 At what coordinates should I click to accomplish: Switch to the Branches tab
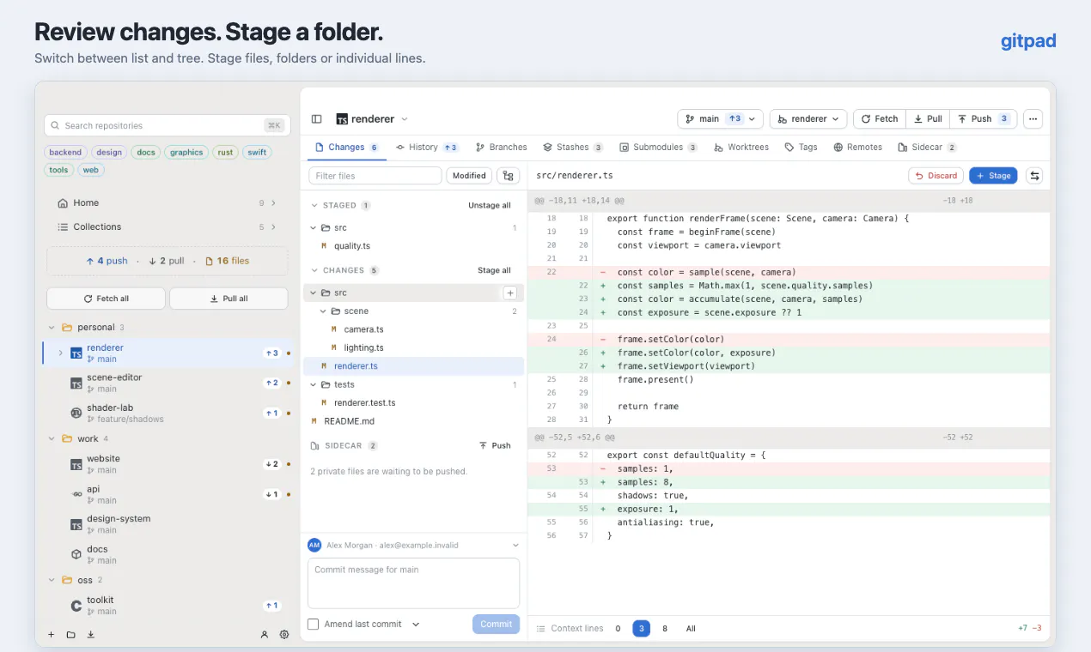(x=502, y=148)
